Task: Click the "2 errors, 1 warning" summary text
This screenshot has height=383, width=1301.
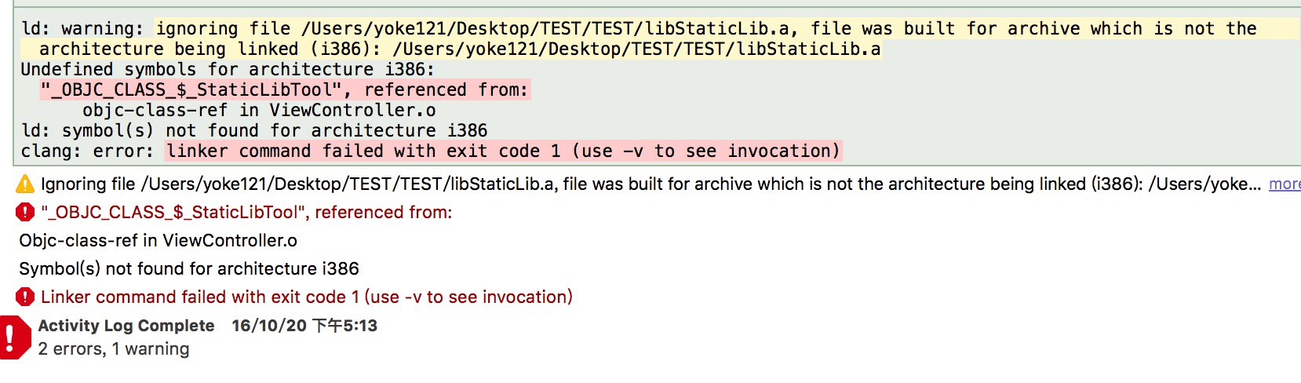Action: (114, 348)
